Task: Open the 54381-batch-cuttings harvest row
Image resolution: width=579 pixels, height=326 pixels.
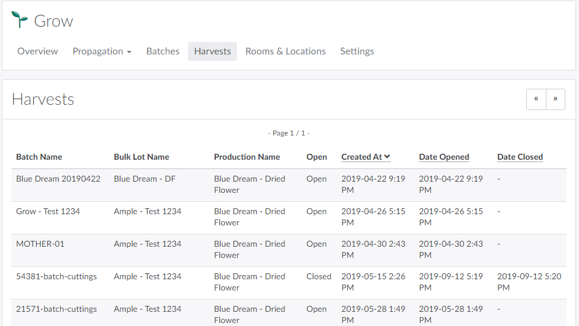Action: pyautogui.click(x=56, y=276)
